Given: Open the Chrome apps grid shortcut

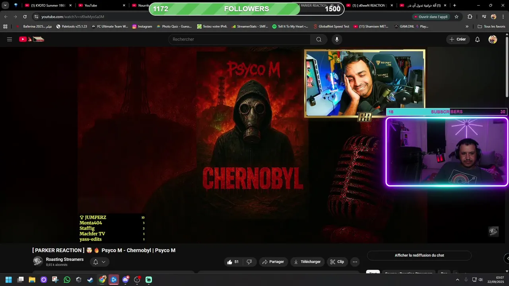Looking at the screenshot, I should pyautogui.click(x=5, y=27).
